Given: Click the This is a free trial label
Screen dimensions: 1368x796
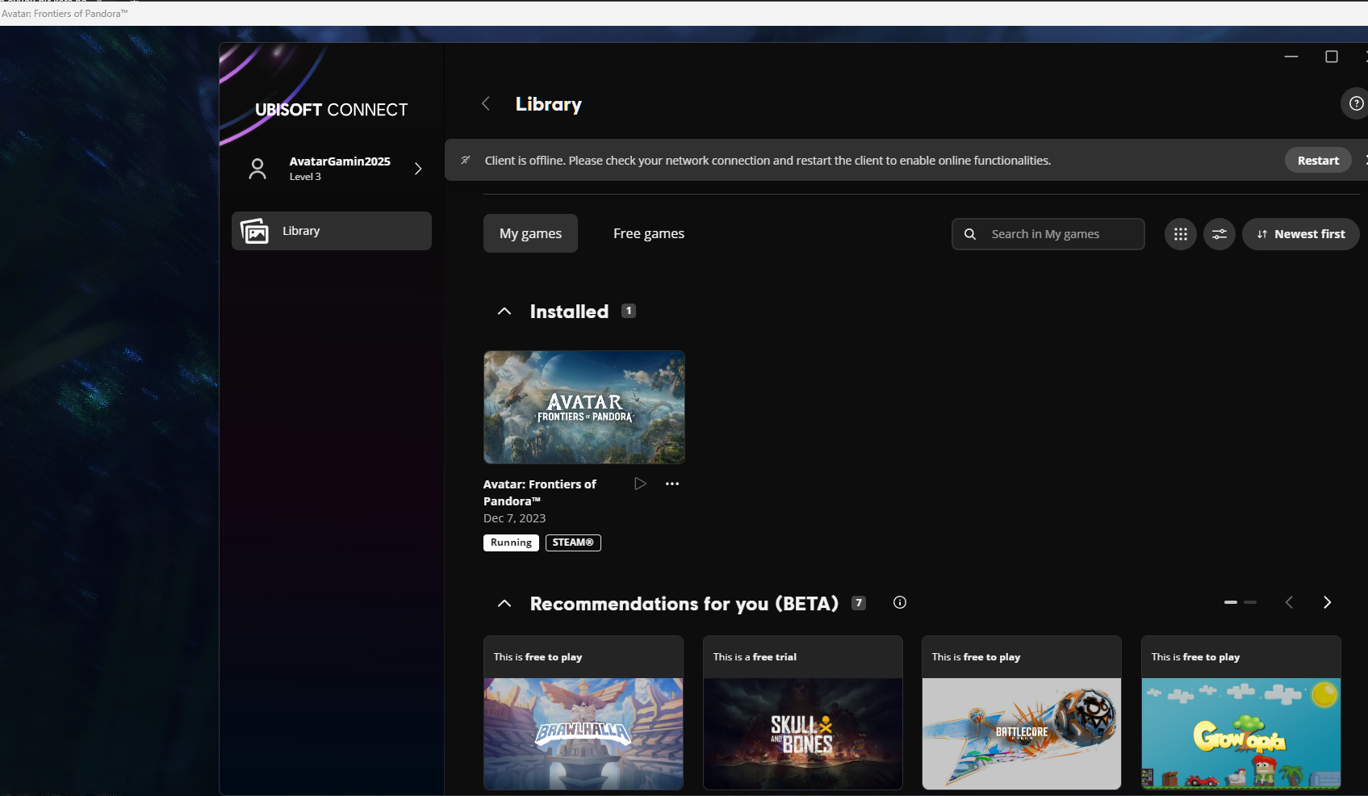Looking at the screenshot, I should [x=755, y=657].
